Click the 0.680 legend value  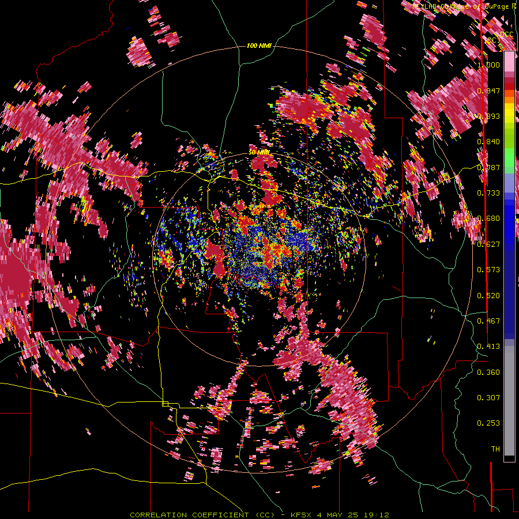(488, 219)
